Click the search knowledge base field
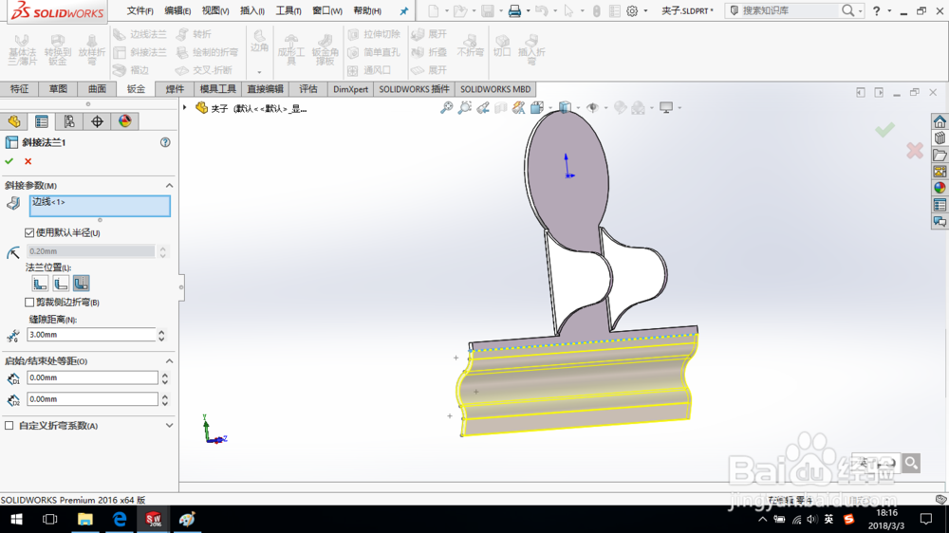Viewport: 949px width, 533px height. (x=790, y=10)
